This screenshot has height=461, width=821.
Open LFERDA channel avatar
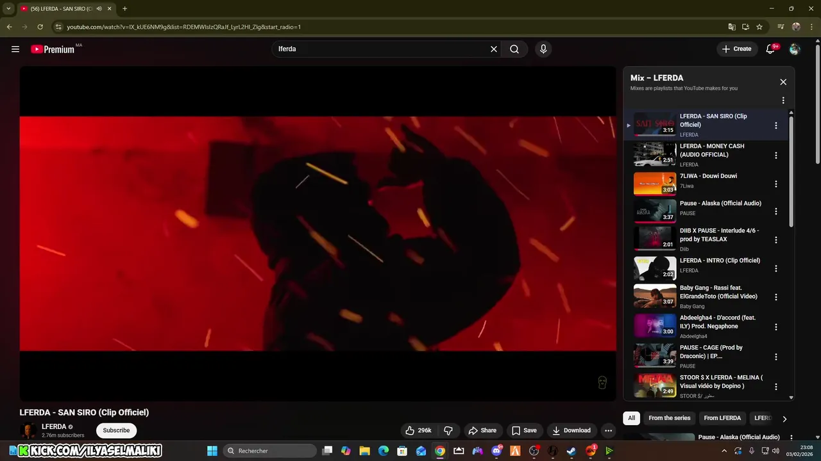coord(28,430)
